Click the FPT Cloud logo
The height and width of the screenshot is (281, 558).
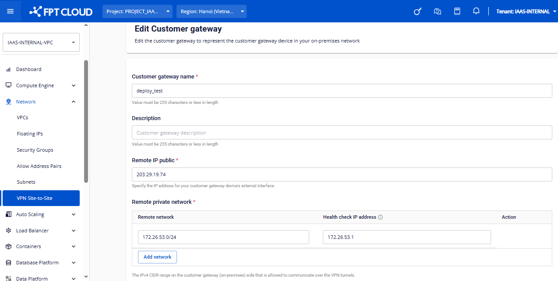click(61, 12)
